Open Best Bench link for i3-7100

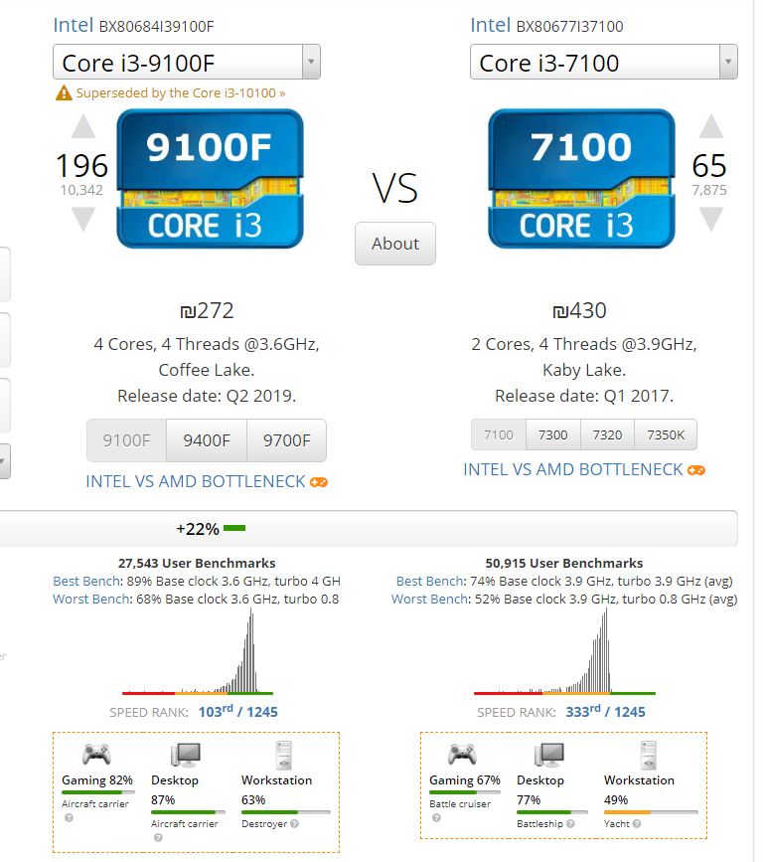[430, 581]
